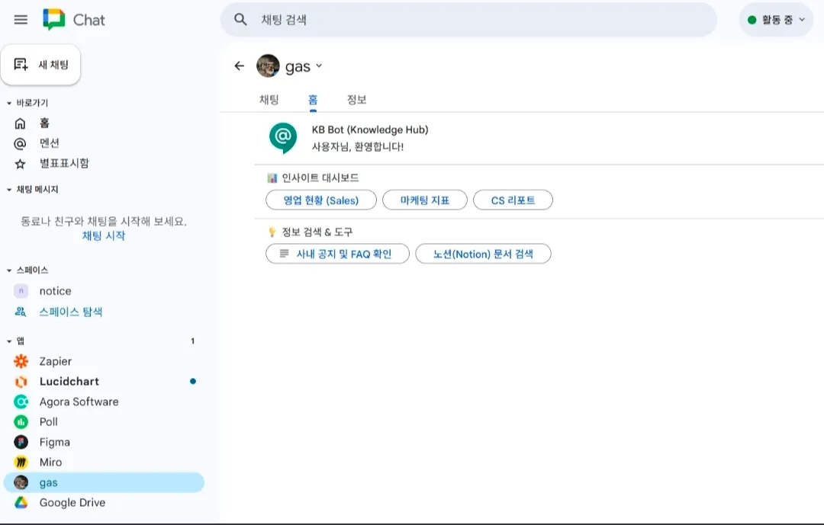Click the 마케팅 지표 button
This screenshot has width=824, height=525.
pyautogui.click(x=425, y=200)
